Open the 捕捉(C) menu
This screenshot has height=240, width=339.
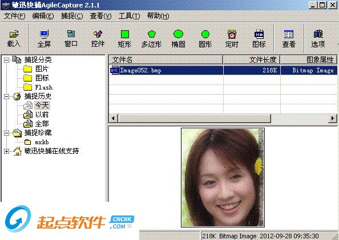[x=72, y=16]
